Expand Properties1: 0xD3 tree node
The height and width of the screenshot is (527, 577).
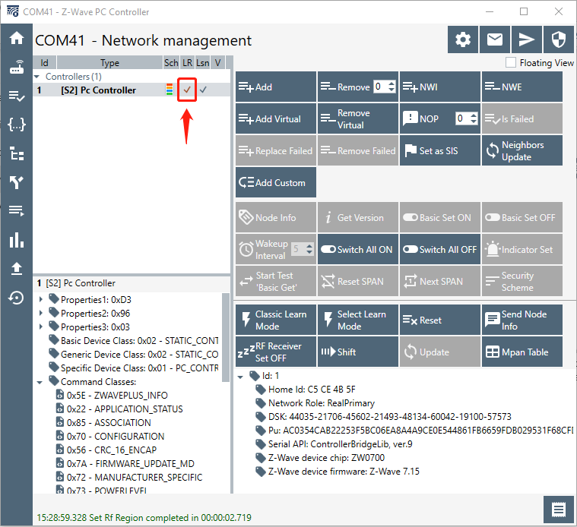(41, 299)
